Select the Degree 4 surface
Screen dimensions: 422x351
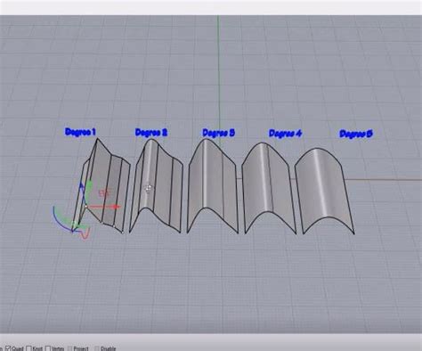[x=270, y=189]
